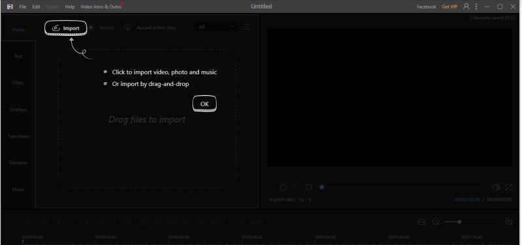This screenshot has height=245, width=522.
Task: Open the Music tab
Action: tap(18, 189)
